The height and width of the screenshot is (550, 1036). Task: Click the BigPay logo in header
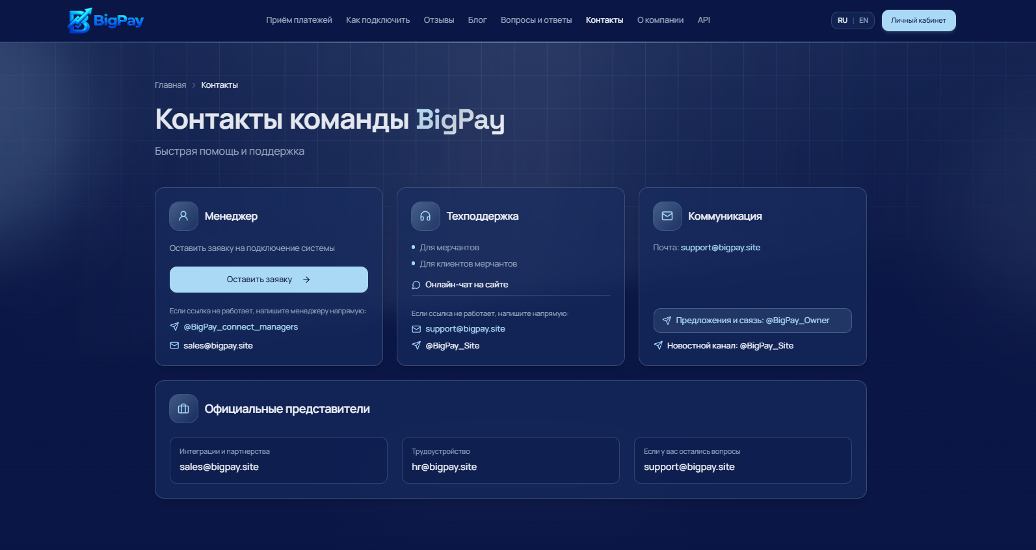click(x=106, y=20)
